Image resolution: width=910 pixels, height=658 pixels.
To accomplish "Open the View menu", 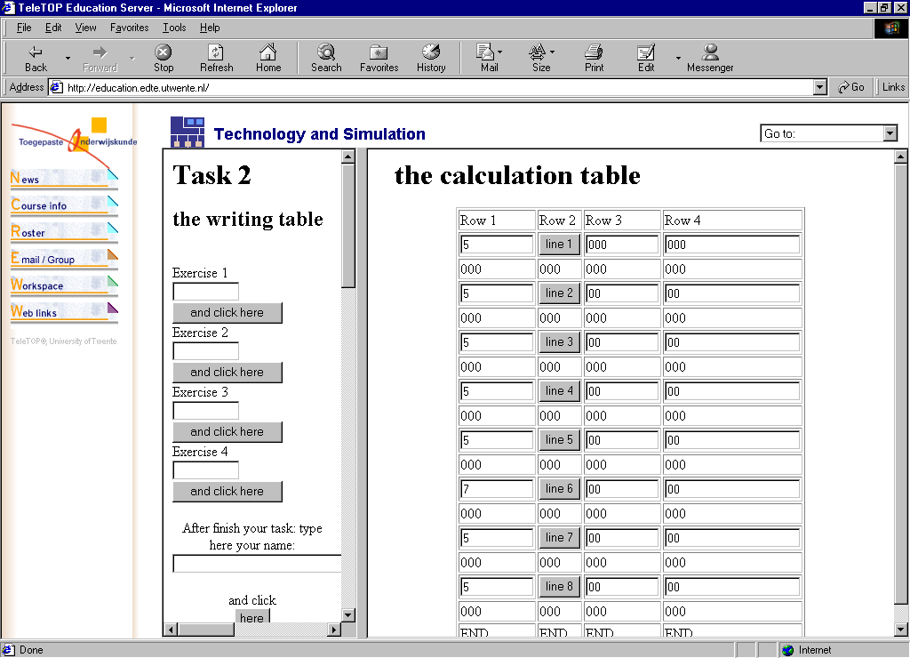I will (x=85, y=28).
